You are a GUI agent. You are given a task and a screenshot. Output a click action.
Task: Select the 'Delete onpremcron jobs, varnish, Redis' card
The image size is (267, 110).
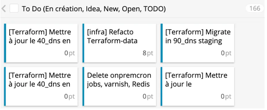(x=119, y=87)
